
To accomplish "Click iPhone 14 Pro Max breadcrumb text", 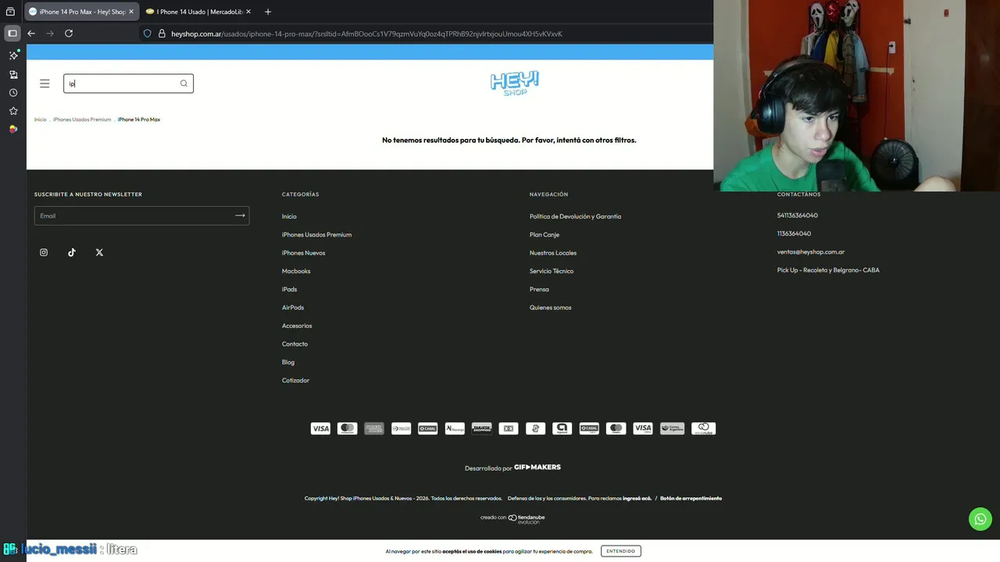I will click(x=139, y=119).
